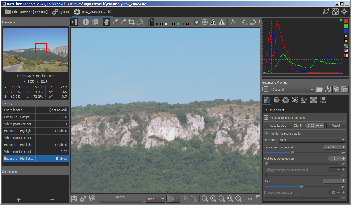
Task: Open the processing profile (Custom) dropdown
Action: pos(292,90)
